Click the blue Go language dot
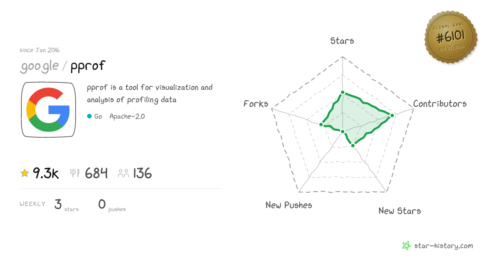This screenshot has width=493, height=259. (x=89, y=116)
